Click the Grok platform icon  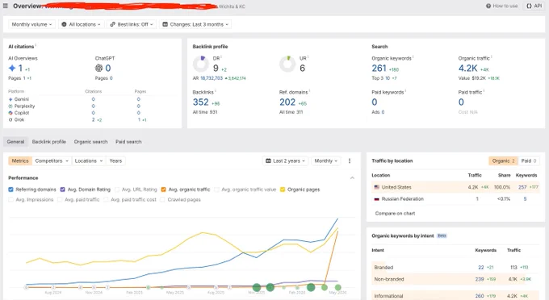[x=10, y=119]
